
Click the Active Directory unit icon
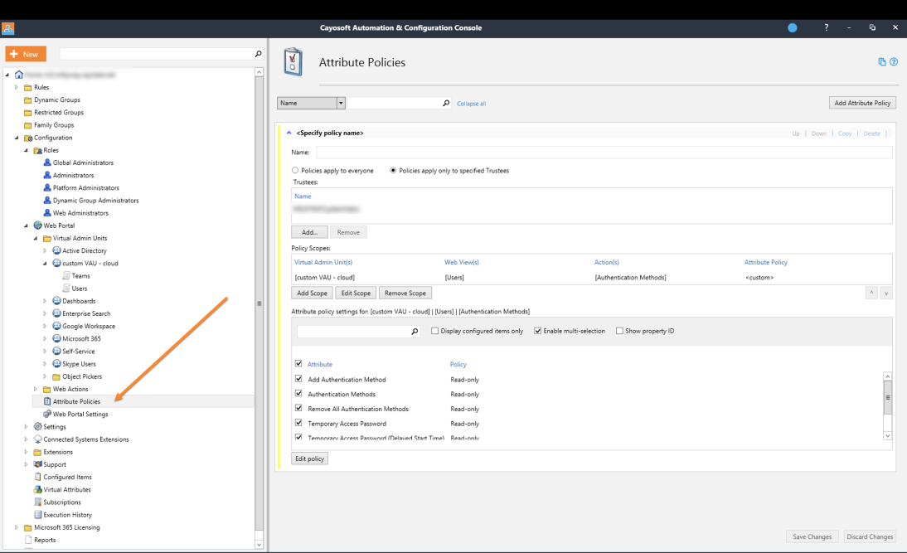56,250
